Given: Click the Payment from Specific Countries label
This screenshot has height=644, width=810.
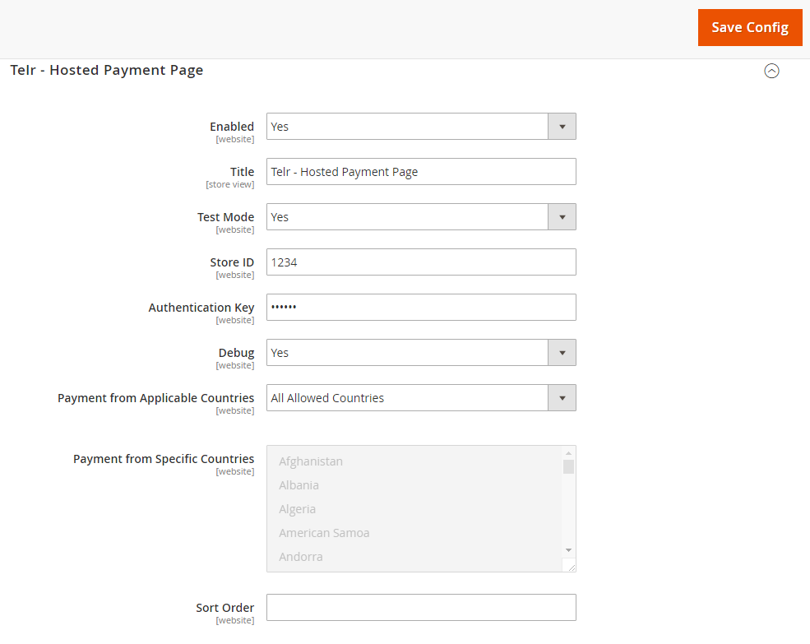Looking at the screenshot, I should click(x=164, y=459).
